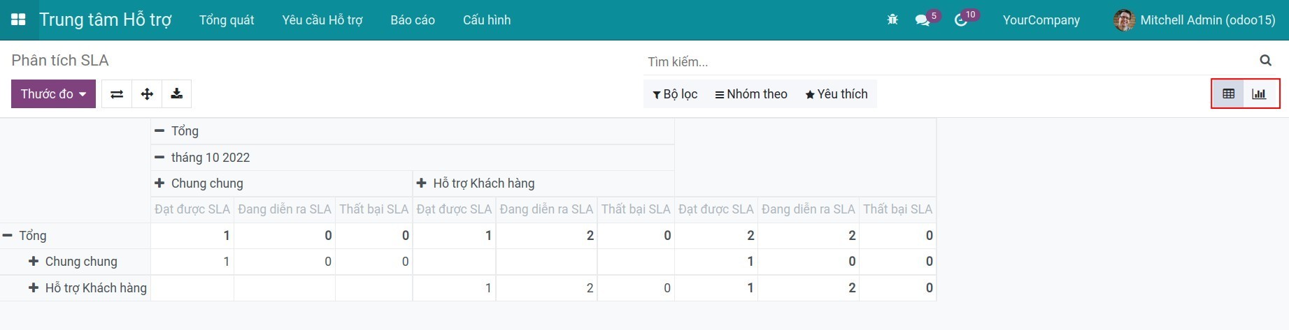Image resolution: width=1289 pixels, height=330 pixels.
Task: Open the activities clock icon
Action: tap(961, 20)
